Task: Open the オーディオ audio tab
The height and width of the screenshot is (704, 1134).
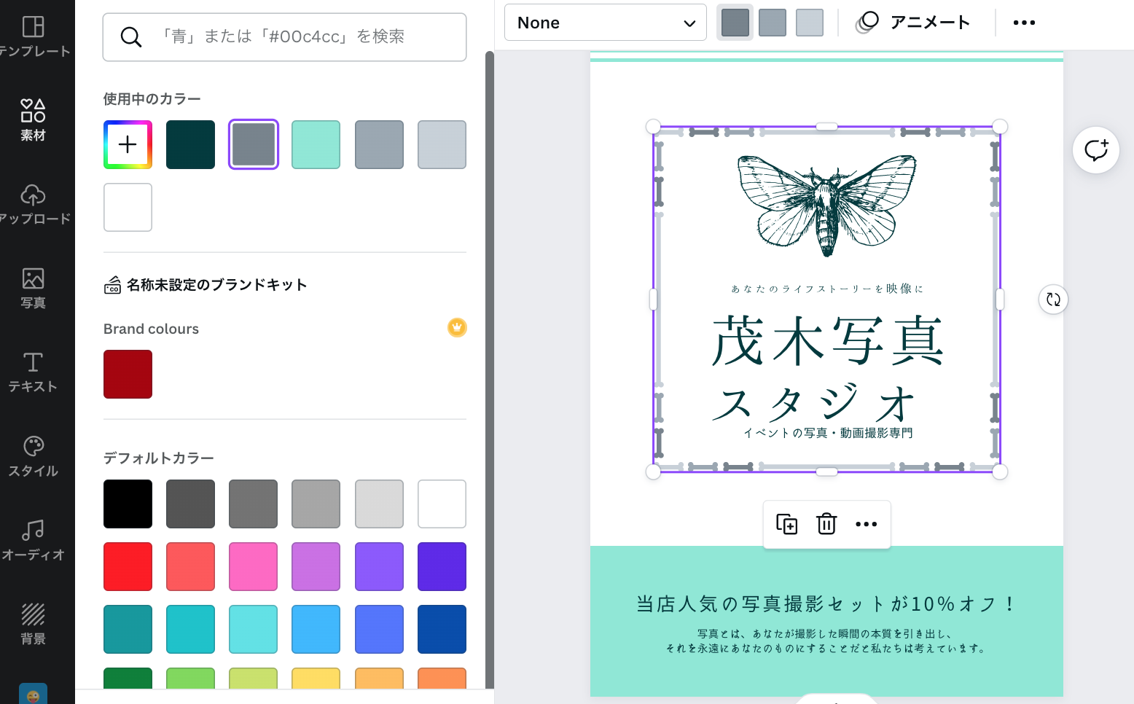Action: [x=34, y=540]
